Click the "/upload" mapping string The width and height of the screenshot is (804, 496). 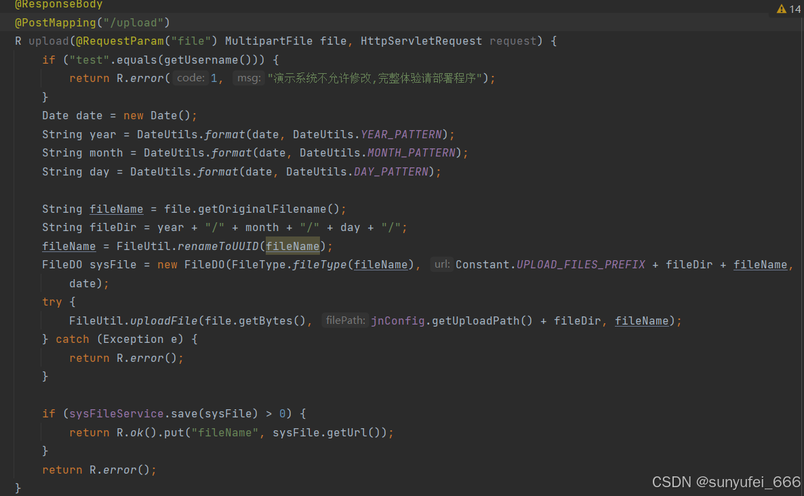[x=134, y=22]
